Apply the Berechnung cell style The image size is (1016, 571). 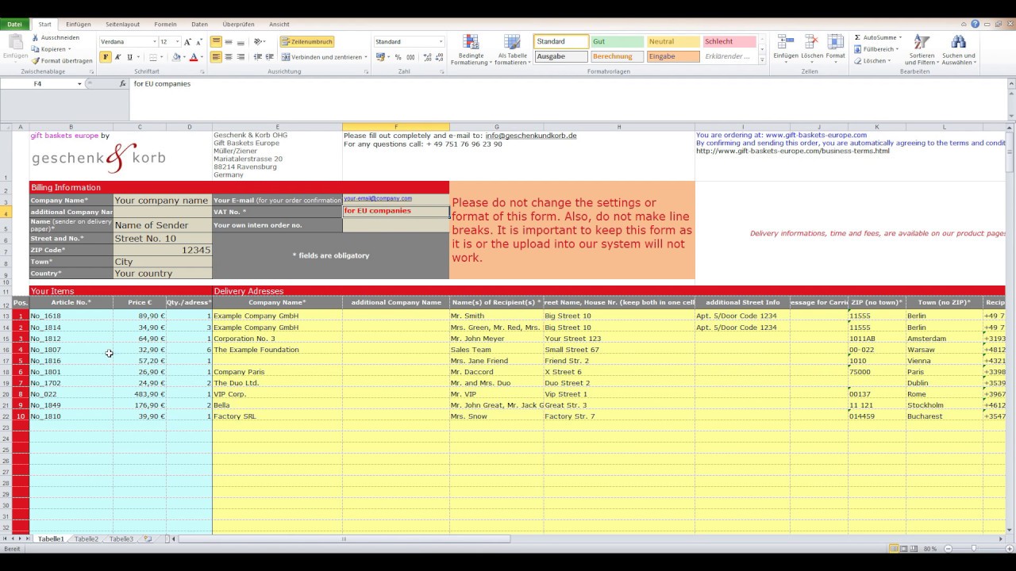[x=617, y=56]
